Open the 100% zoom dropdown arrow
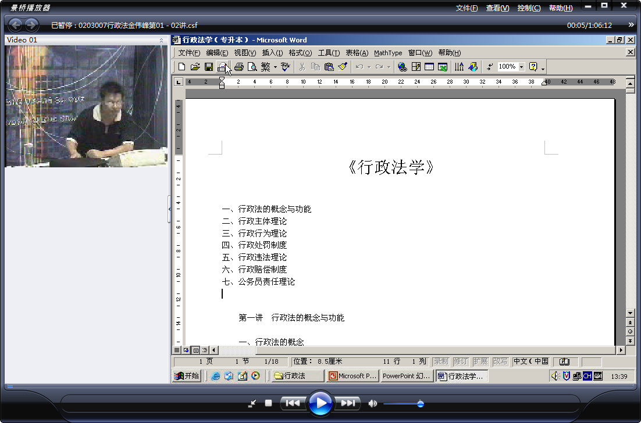 (521, 67)
